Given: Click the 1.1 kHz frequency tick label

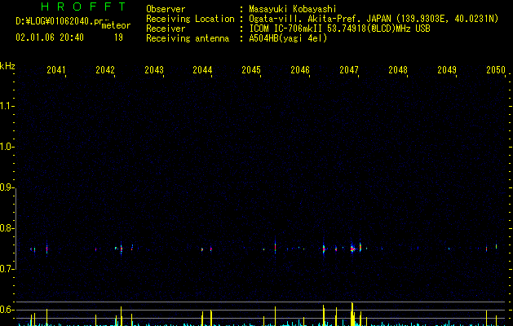Looking at the screenshot, I should click(x=7, y=106).
